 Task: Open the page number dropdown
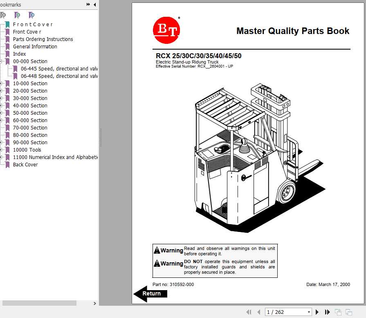click(x=309, y=312)
